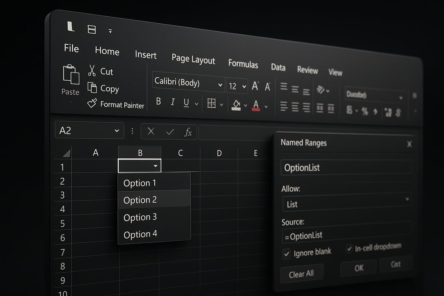
Task: Click the Increase Font Size icon
Action: (x=255, y=86)
